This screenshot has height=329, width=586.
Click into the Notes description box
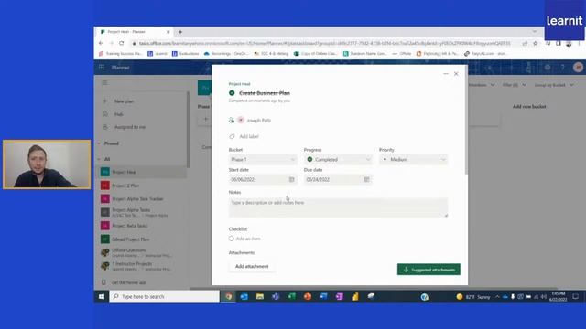point(338,207)
